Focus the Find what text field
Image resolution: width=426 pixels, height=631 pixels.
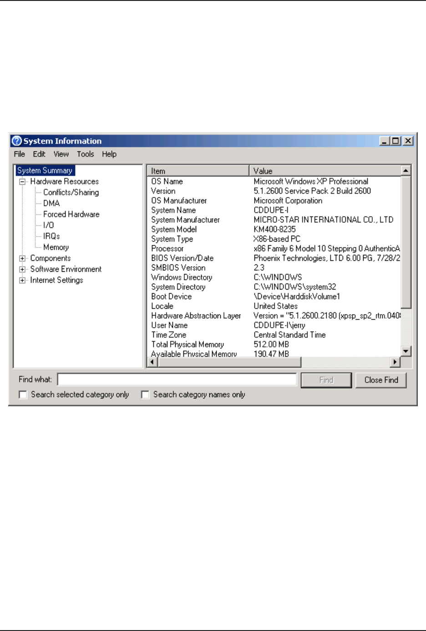[177, 380]
